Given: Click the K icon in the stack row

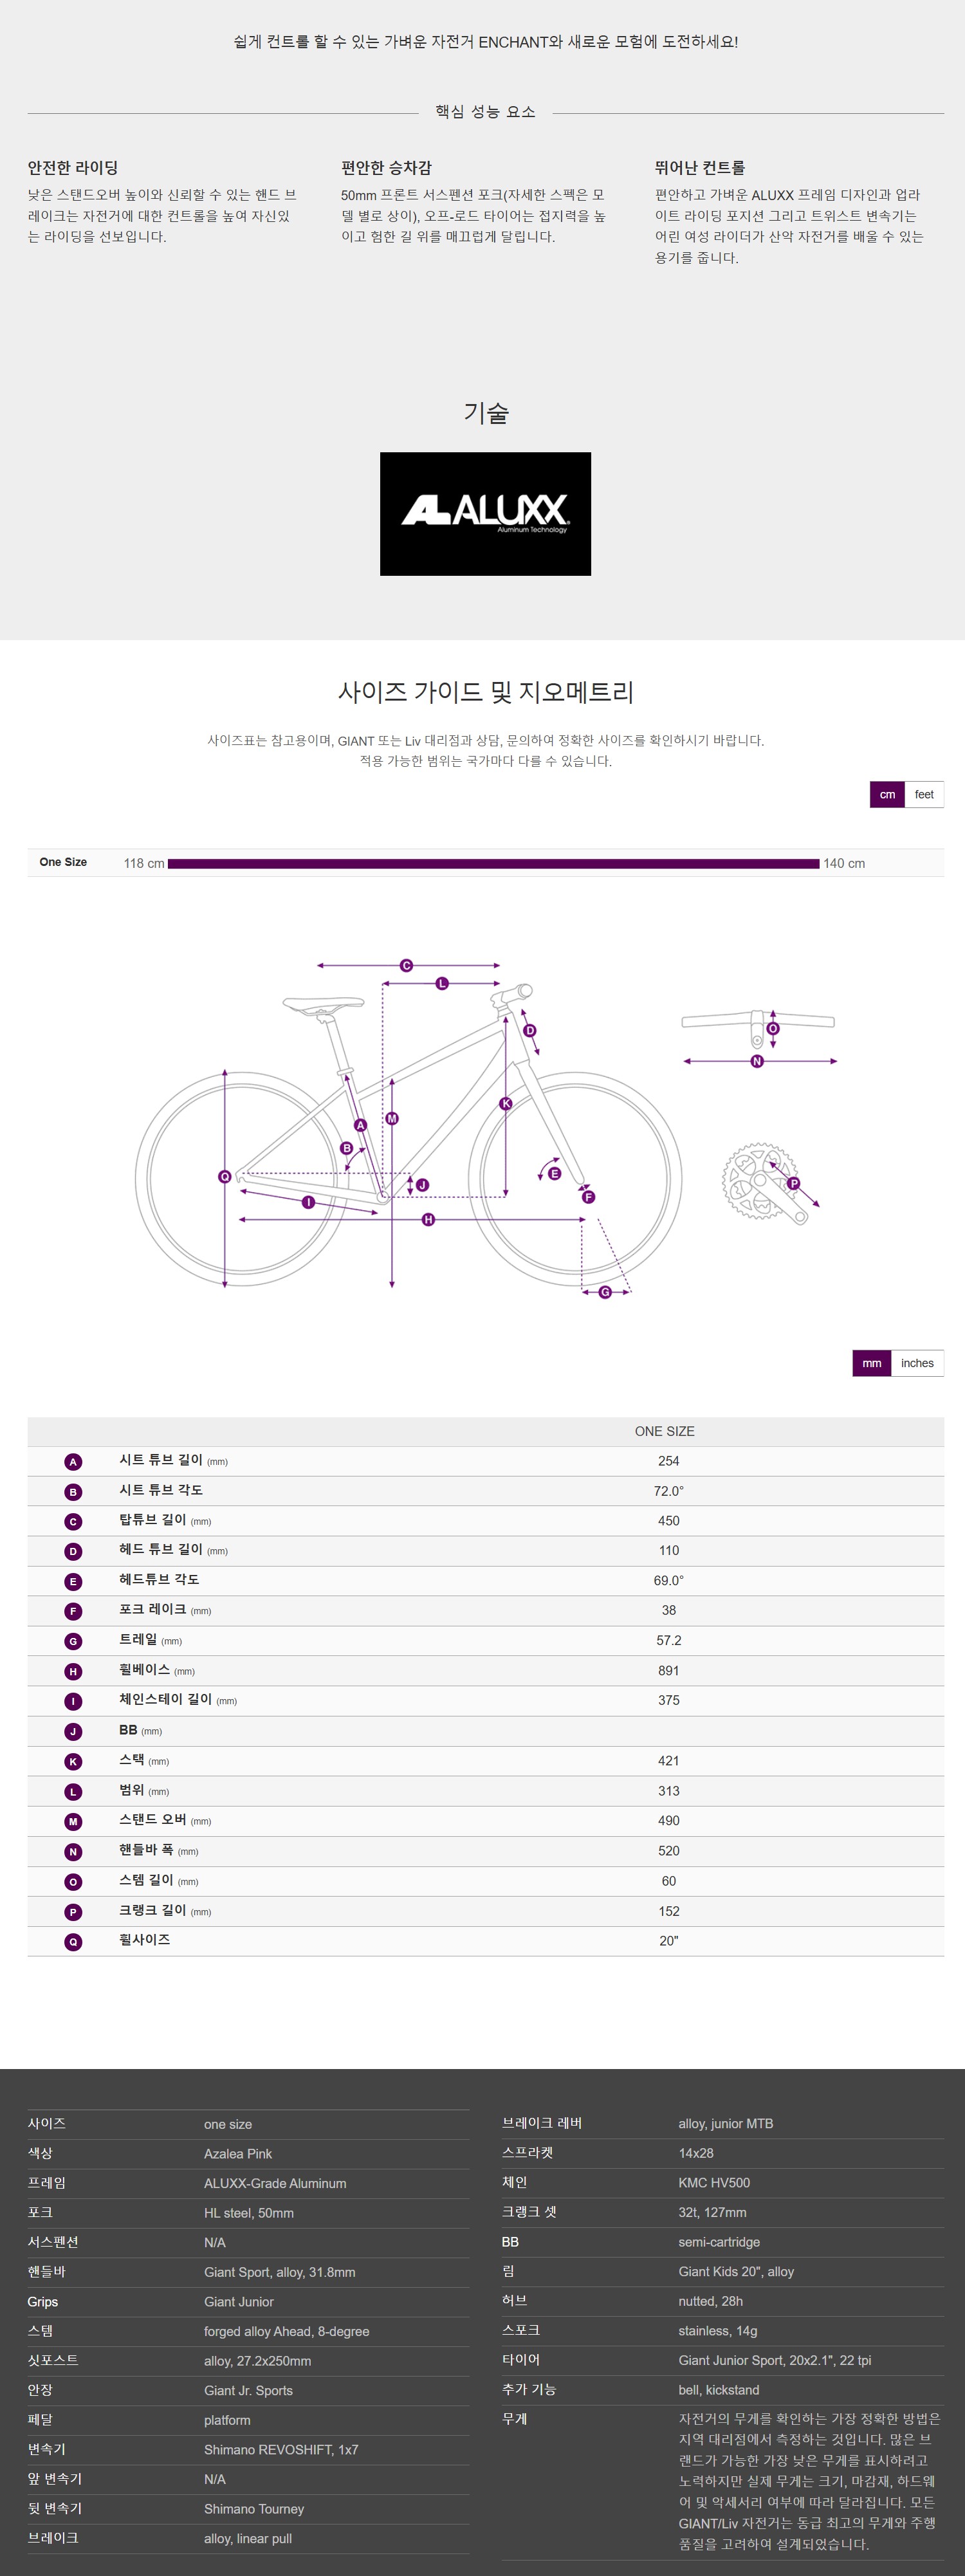Looking at the screenshot, I should (x=73, y=1761).
